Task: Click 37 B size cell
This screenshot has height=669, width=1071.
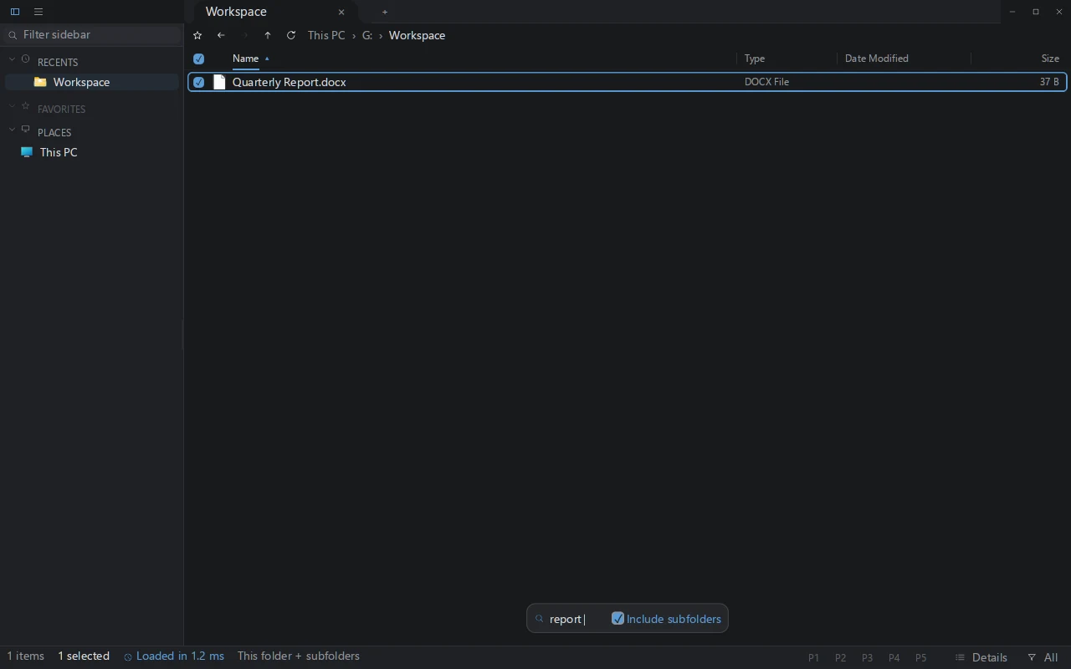Action: (1049, 82)
